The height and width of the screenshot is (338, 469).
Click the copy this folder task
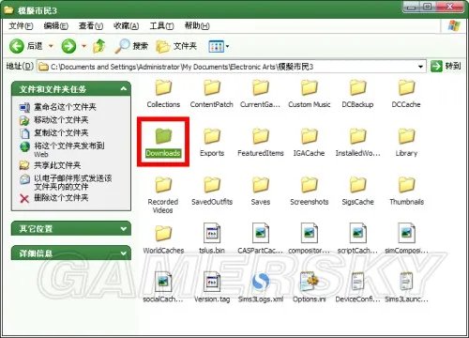point(53,132)
